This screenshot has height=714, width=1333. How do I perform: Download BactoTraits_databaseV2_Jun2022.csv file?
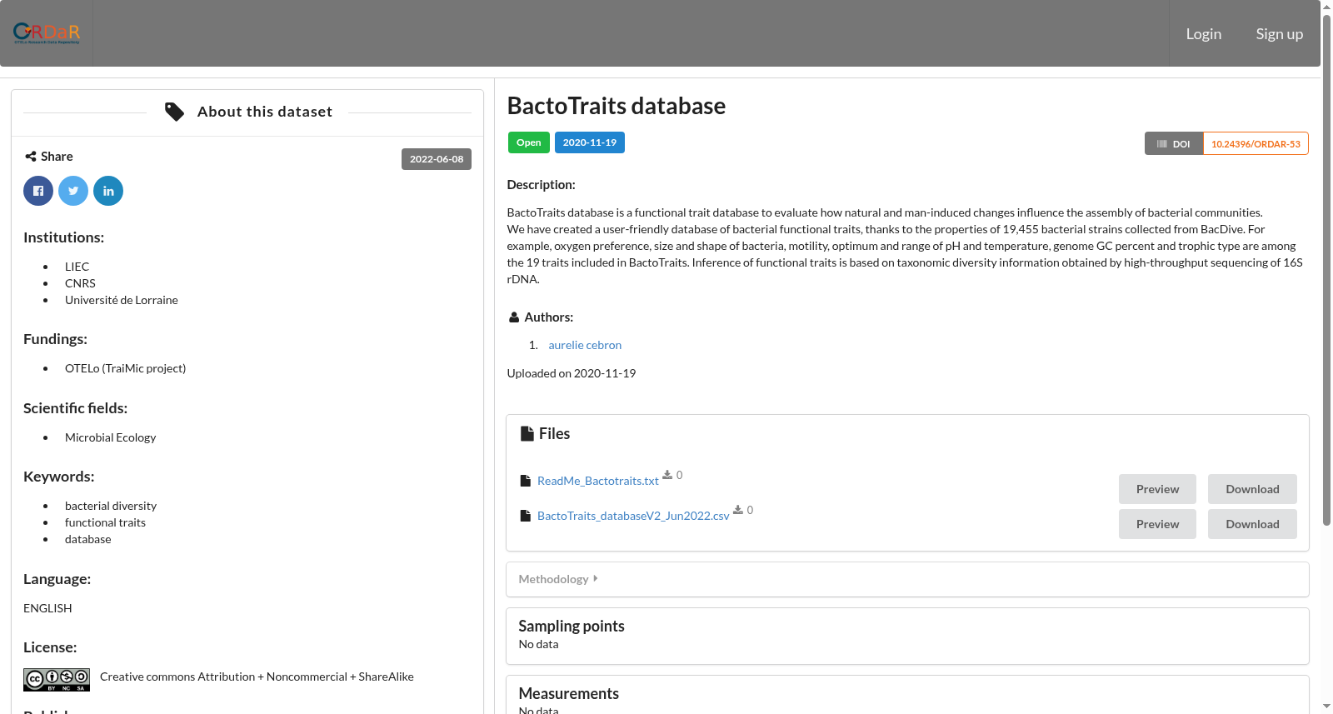[1252, 524]
